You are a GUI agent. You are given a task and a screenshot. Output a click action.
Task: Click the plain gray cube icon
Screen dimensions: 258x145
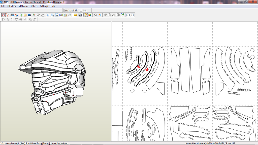95,15
